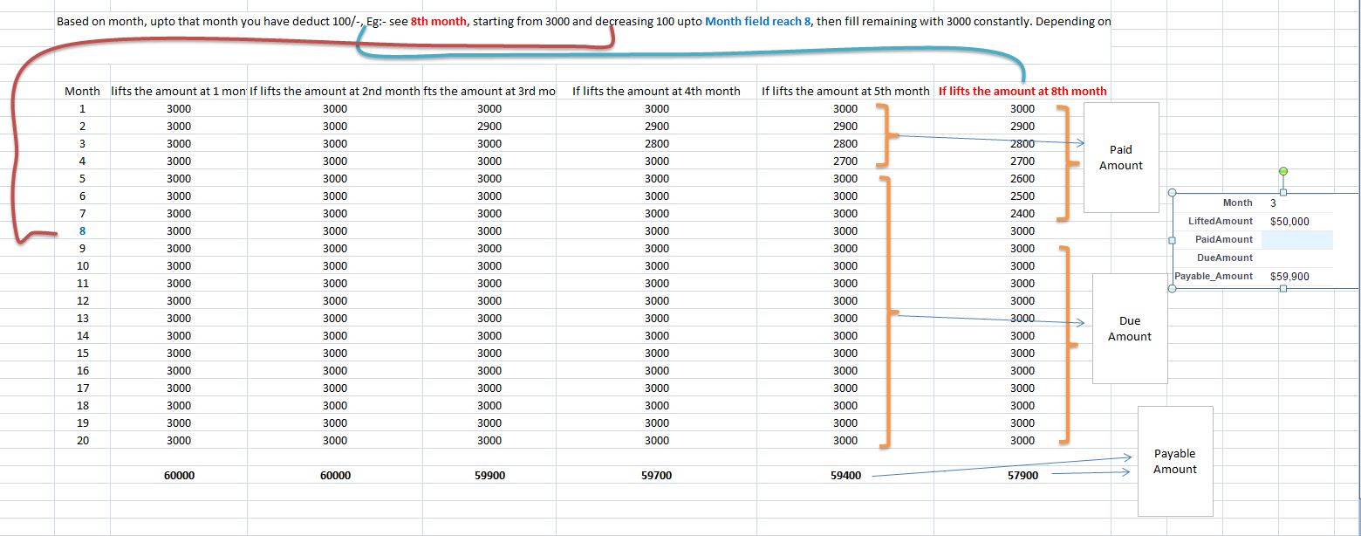Select total cell 59700
The height and width of the screenshot is (536, 1361).
click(657, 476)
